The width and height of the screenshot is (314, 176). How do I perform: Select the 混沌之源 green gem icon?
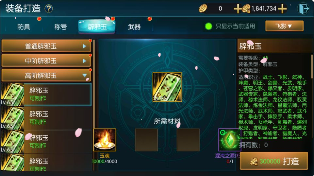(x=229, y=140)
